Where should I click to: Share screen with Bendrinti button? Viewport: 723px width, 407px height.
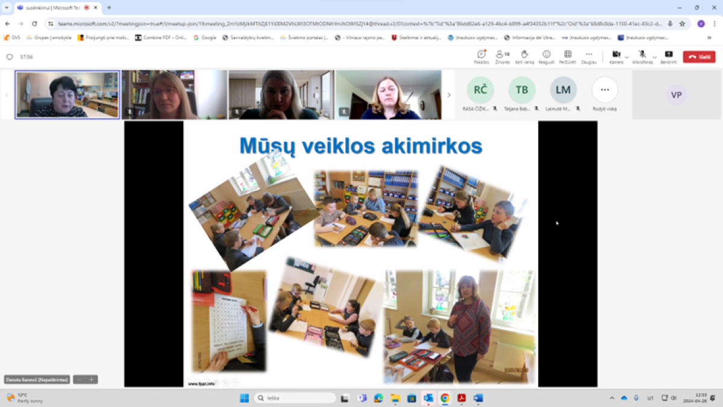tap(668, 57)
